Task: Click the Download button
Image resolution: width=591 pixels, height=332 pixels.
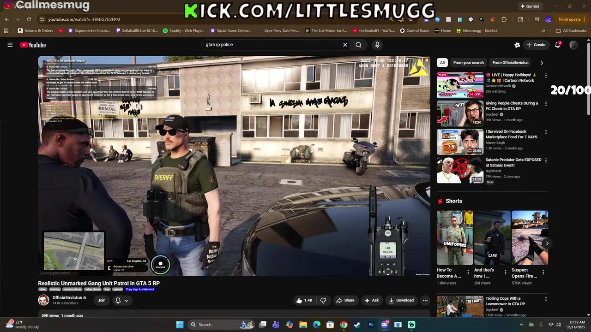Action: pyautogui.click(x=401, y=300)
